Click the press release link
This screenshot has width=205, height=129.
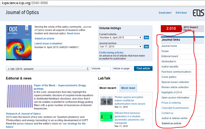[x=25, y=124]
